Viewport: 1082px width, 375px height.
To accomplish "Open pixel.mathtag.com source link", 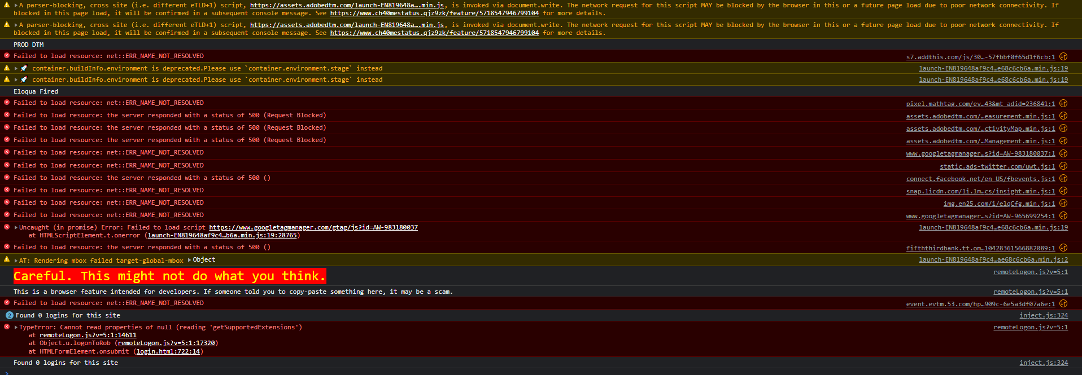I will (x=980, y=104).
